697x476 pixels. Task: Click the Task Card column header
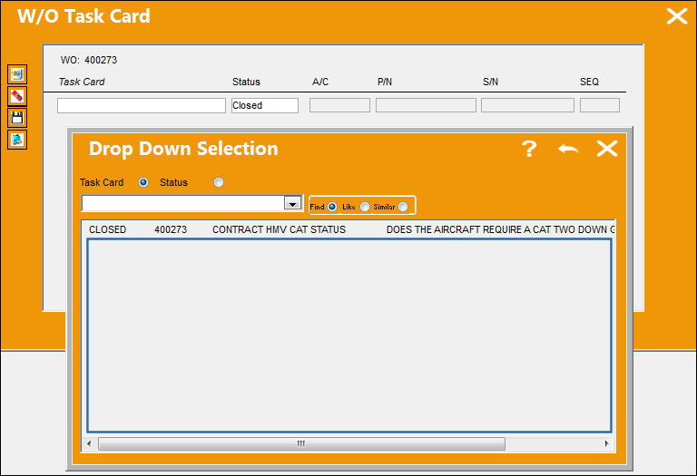click(82, 82)
